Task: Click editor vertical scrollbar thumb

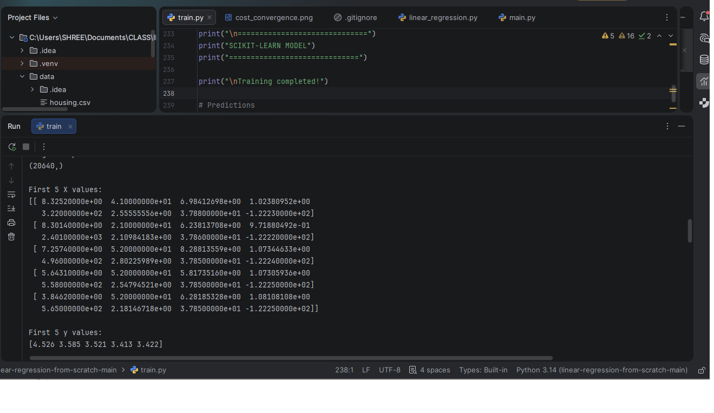Action: coord(673,94)
